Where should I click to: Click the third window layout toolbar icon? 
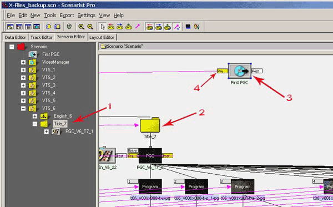(x=28, y=27)
